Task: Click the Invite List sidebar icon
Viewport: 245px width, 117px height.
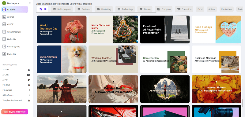Action: [4, 54]
